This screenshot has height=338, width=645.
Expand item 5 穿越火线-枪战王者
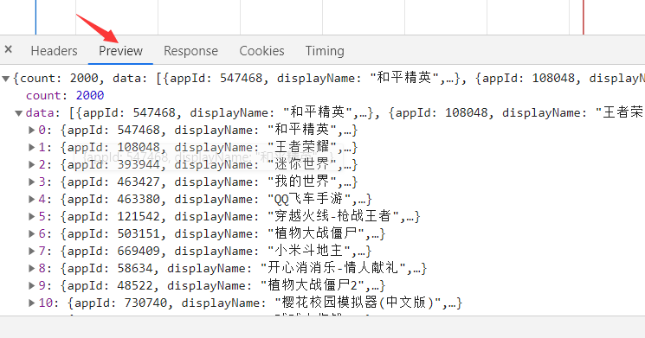click(31, 216)
